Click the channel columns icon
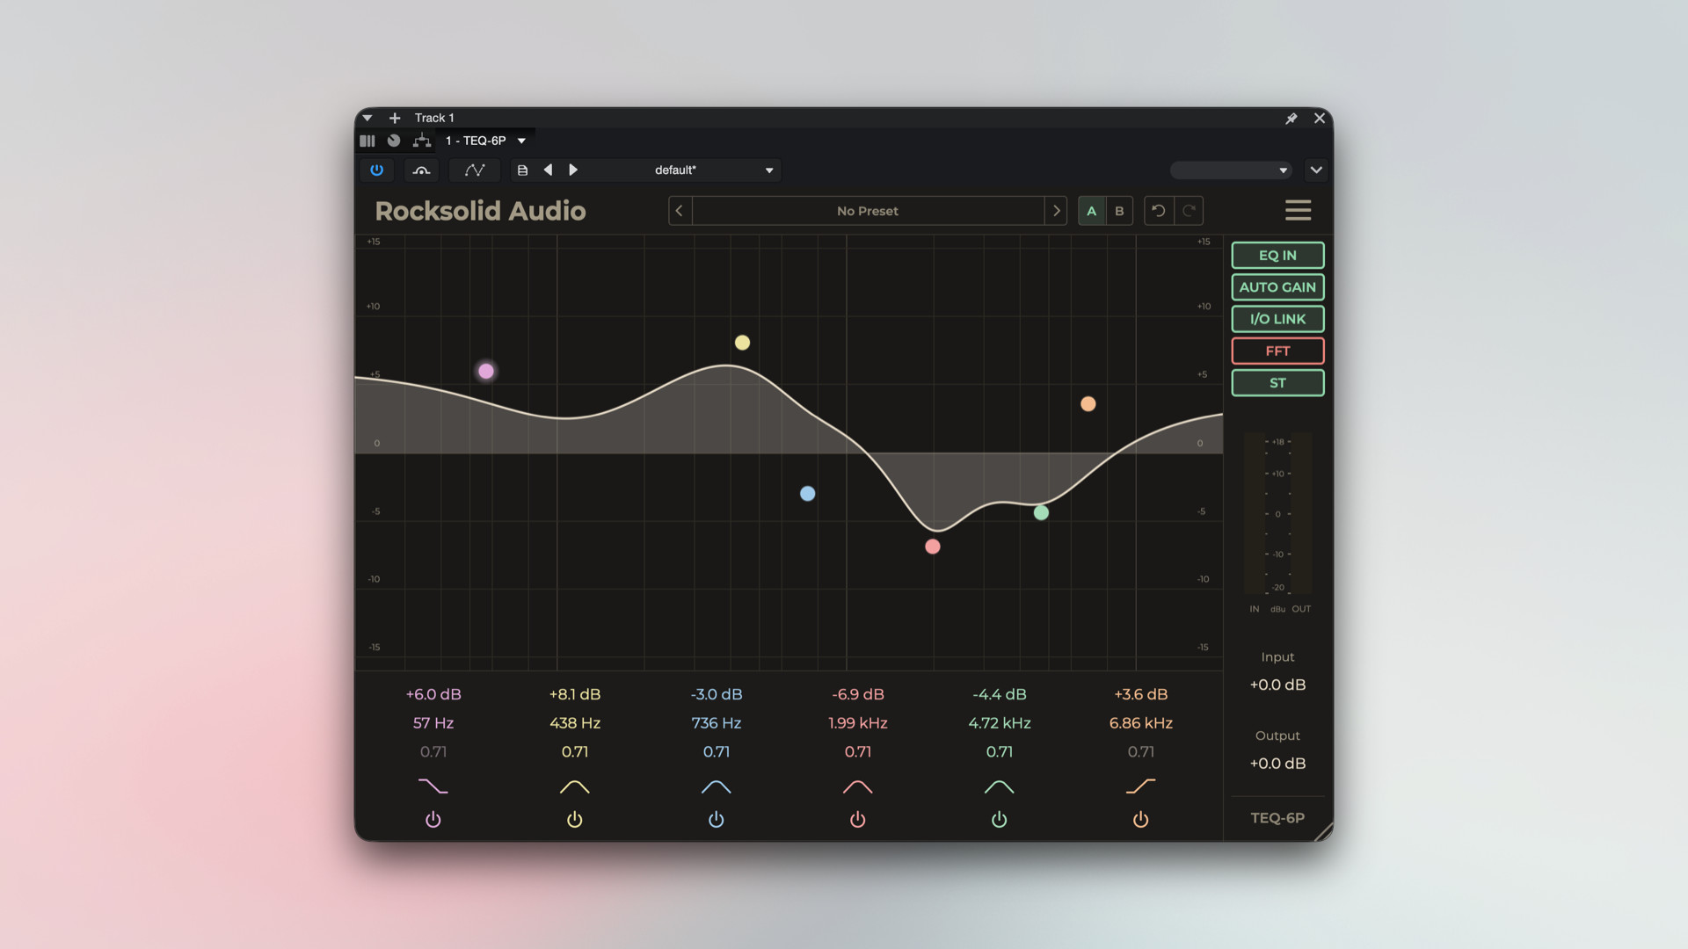 tap(367, 141)
